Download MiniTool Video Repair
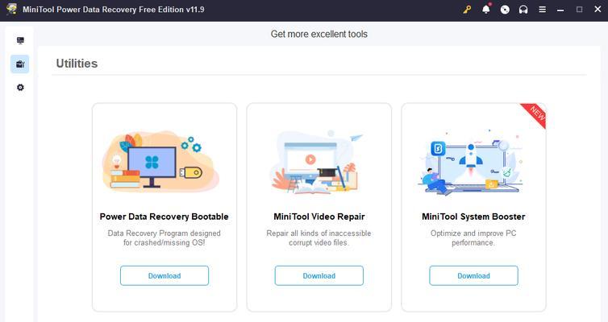Screen dimensions: 608x322 pyautogui.click(x=319, y=275)
